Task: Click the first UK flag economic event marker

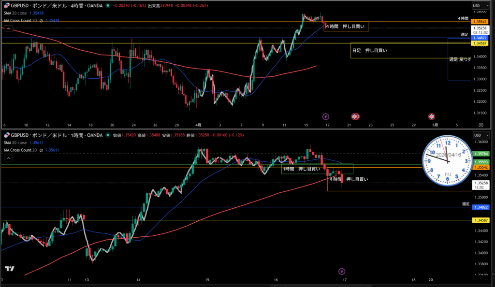Action: click(x=355, y=116)
